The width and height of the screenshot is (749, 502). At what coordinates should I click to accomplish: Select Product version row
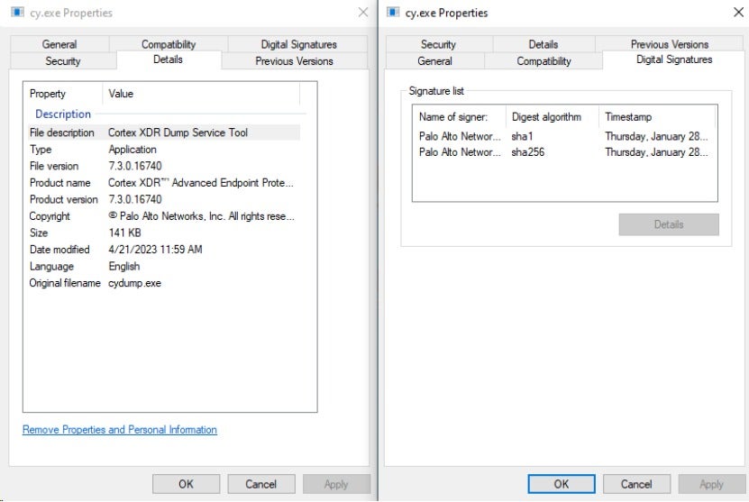tap(162, 199)
